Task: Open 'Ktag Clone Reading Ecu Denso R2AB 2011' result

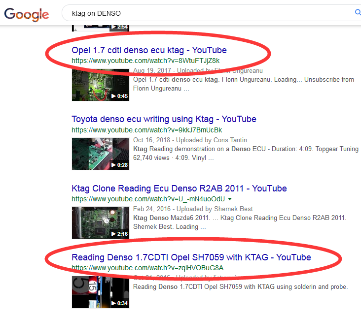Action: pyautogui.click(x=179, y=189)
